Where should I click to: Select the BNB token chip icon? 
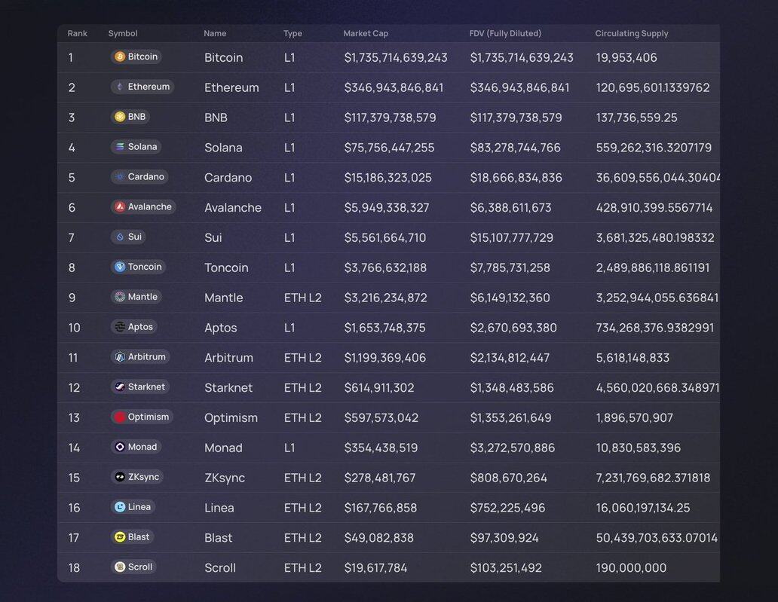(120, 117)
